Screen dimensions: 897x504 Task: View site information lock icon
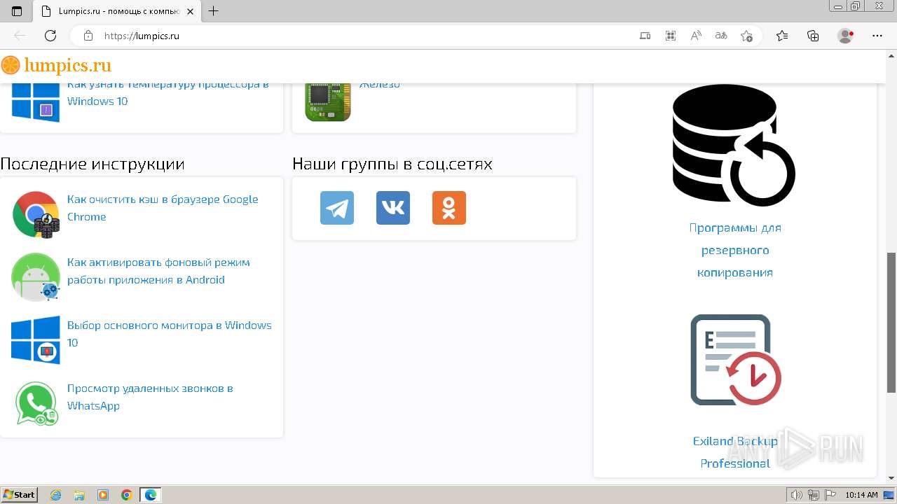coord(88,36)
